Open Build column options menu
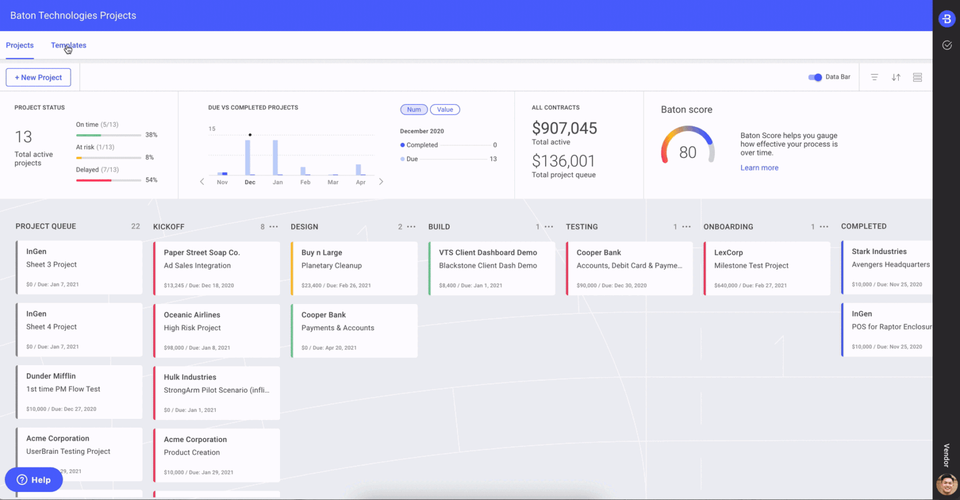Screen dimensions: 960x500 549,227
